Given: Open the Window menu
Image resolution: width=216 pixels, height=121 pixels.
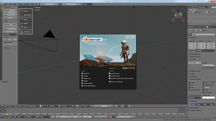Looking at the screenshot, I should tap(27, 4).
